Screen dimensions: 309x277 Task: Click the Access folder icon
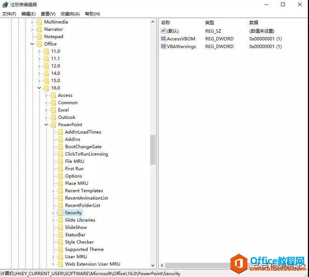pyautogui.click(x=54, y=95)
